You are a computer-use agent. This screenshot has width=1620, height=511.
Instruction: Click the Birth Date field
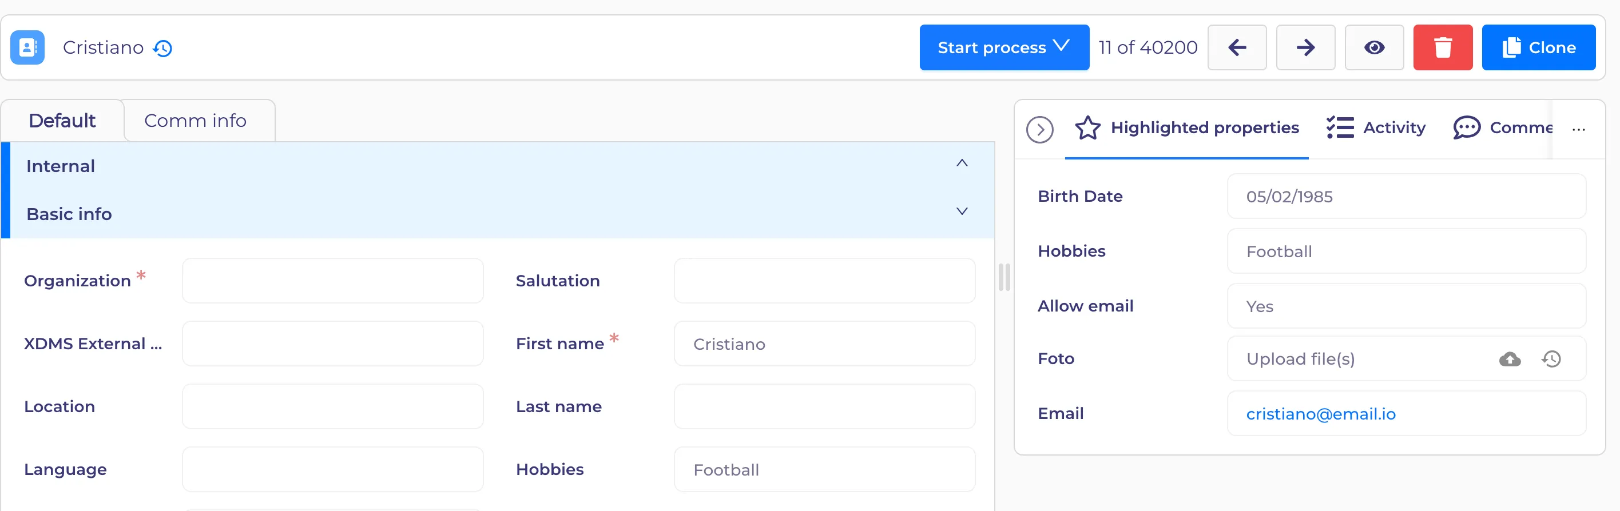coord(1406,196)
